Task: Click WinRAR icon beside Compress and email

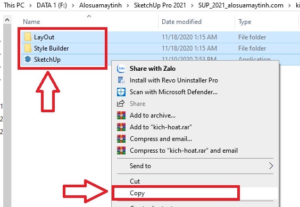Action: 121,139
